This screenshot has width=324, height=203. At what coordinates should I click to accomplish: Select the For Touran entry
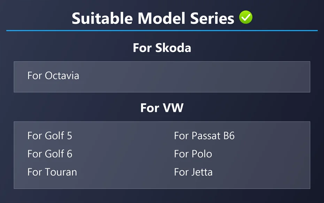pyautogui.click(x=52, y=172)
